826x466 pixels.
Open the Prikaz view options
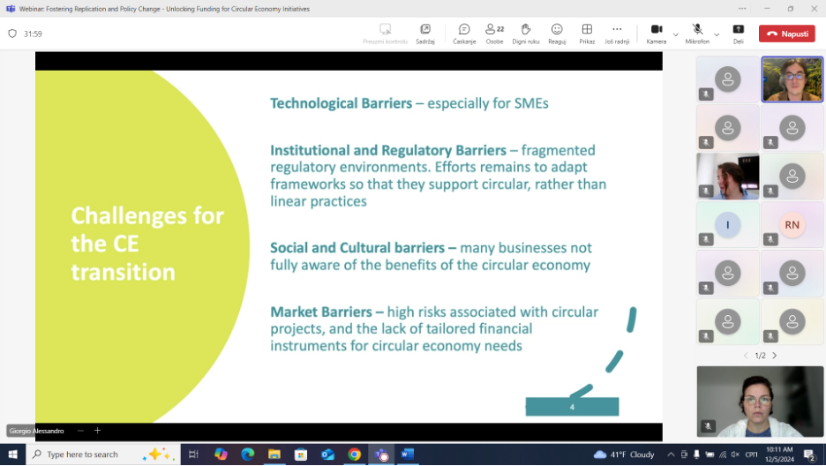coord(587,33)
